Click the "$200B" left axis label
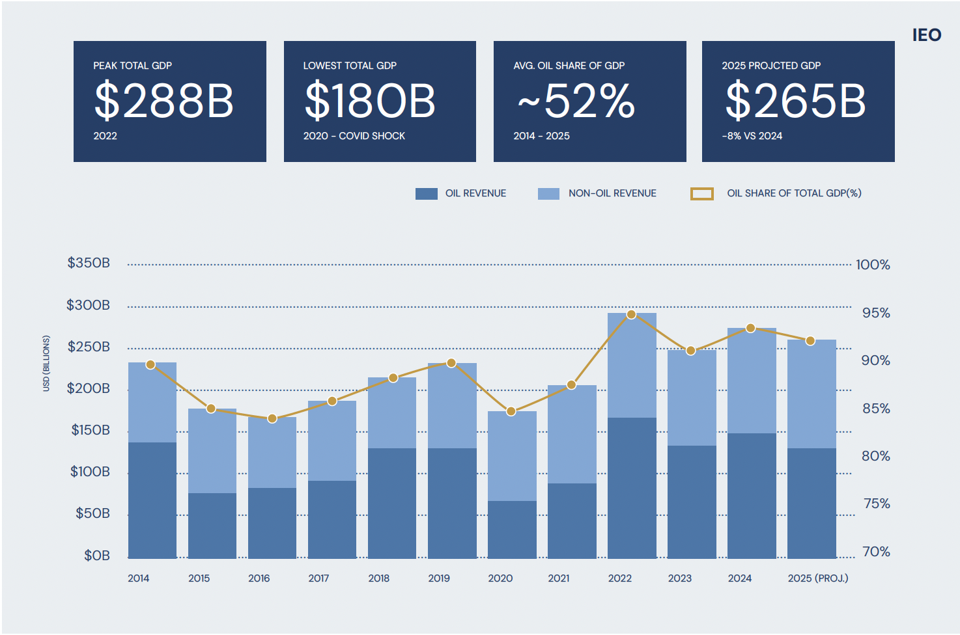960x635 pixels. coord(89,388)
